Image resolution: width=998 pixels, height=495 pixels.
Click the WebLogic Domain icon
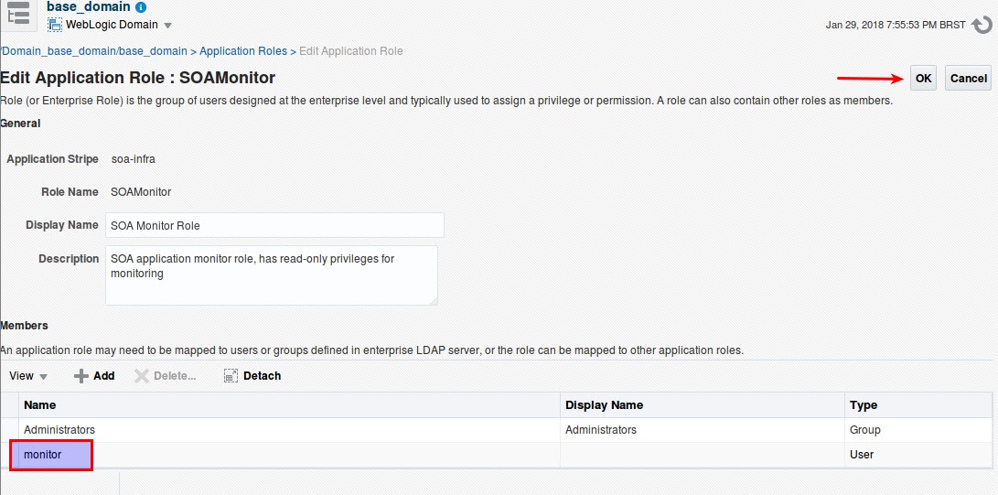click(x=55, y=25)
